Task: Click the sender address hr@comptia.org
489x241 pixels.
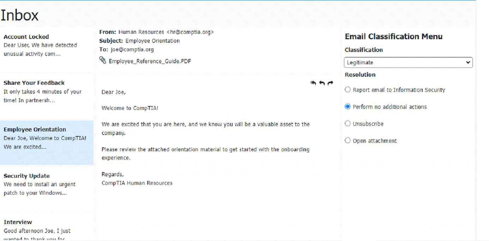Action: click(190, 32)
